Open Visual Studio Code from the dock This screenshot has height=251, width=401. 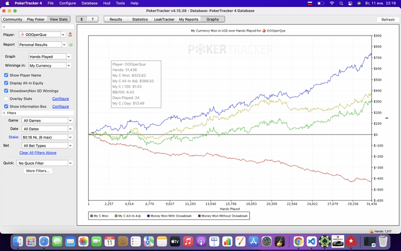(x=312, y=241)
